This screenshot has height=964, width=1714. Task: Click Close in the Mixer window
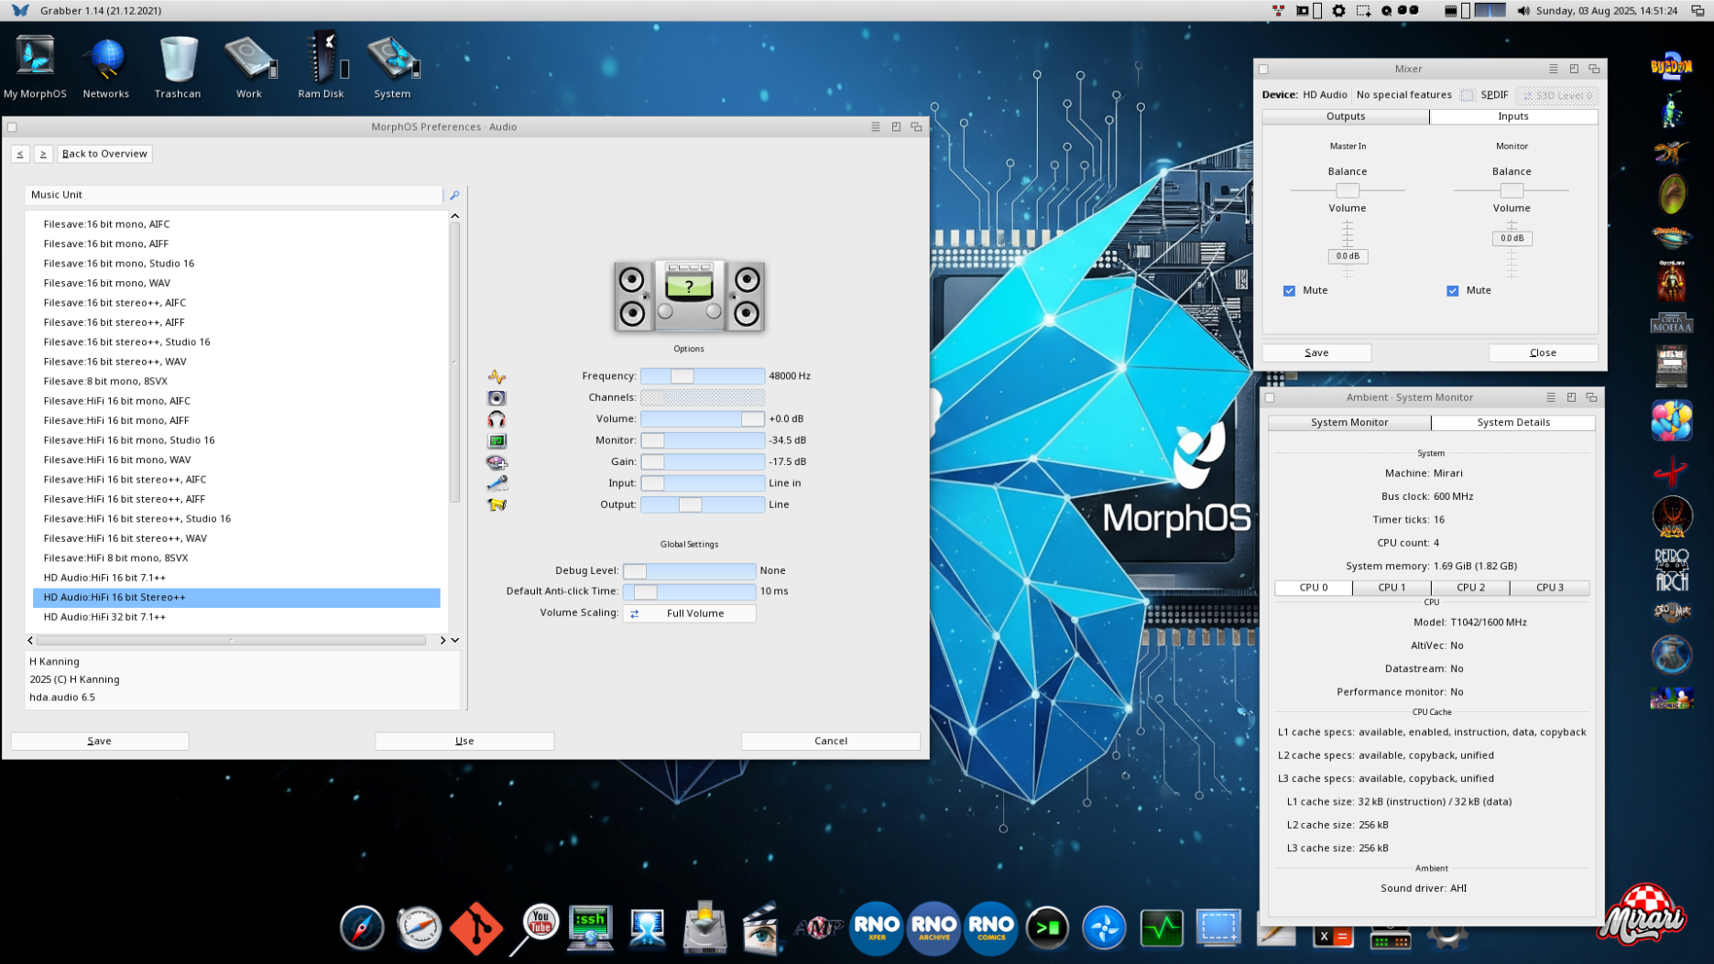pyautogui.click(x=1543, y=352)
